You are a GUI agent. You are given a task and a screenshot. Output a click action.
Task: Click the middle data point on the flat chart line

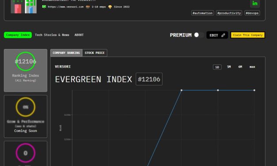tap(218, 90)
